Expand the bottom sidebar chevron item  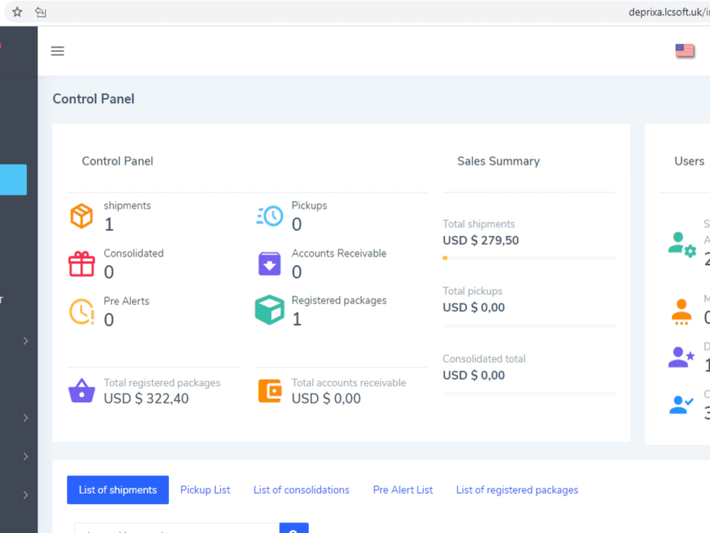pos(26,495)
